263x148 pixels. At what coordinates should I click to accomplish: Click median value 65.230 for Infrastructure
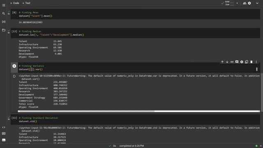click(58, 44)
